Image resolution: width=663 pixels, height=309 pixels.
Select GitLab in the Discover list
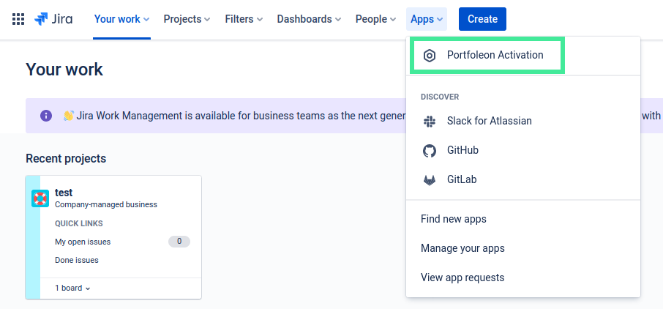tap(523, 180)
